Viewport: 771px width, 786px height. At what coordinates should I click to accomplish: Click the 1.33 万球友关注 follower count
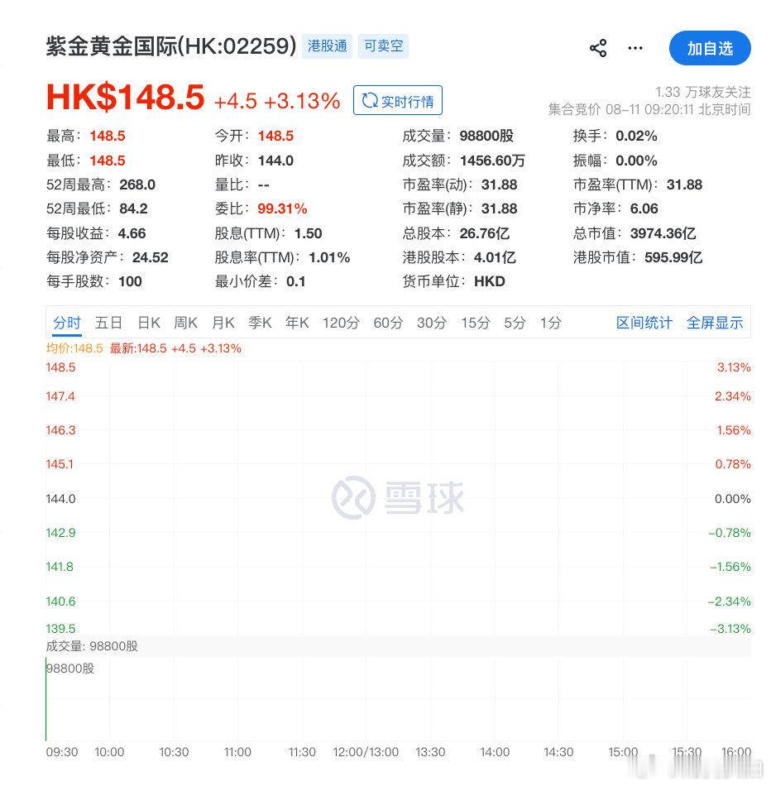[x=703, y=92]
